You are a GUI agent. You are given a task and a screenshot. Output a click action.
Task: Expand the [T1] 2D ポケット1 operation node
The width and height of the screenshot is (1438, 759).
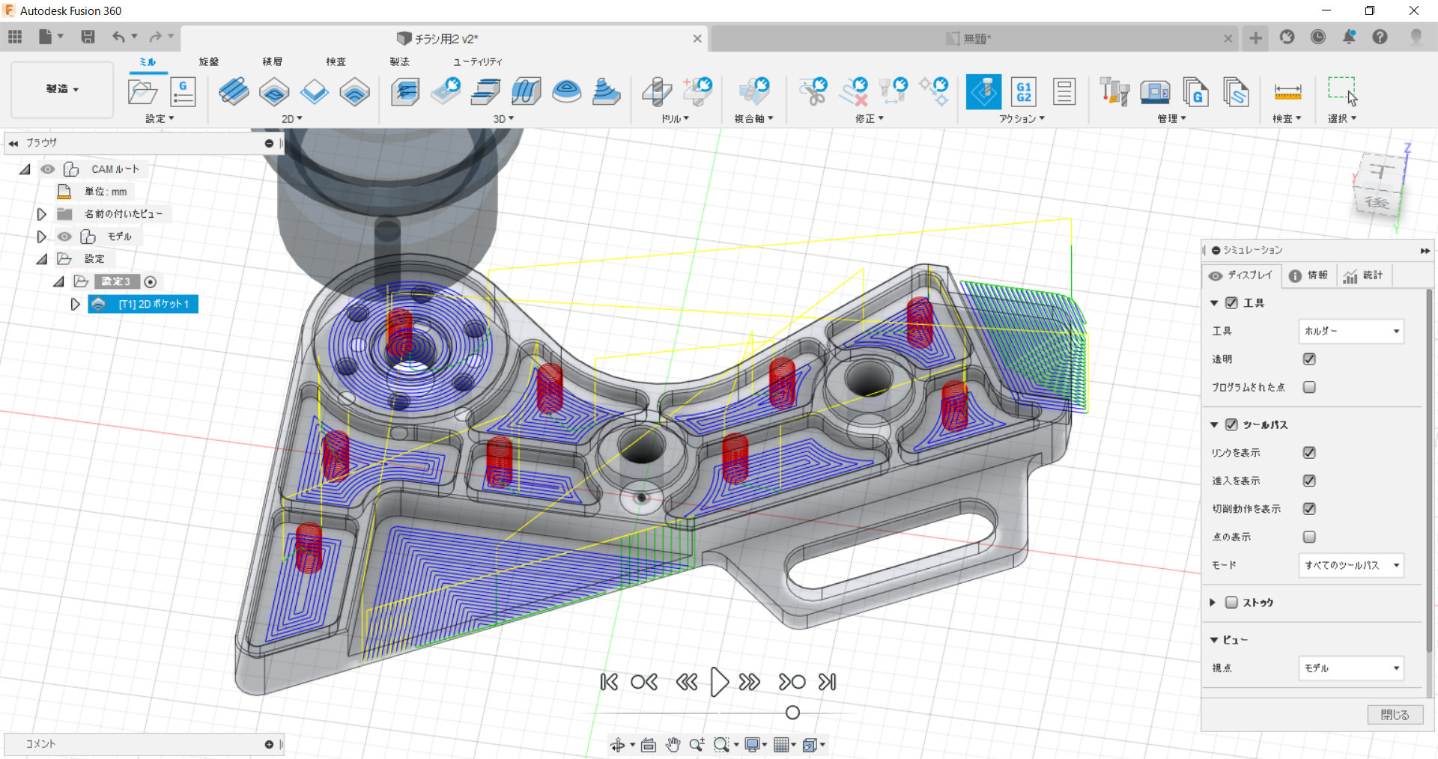pyautogui.click(x=75, y=304)
